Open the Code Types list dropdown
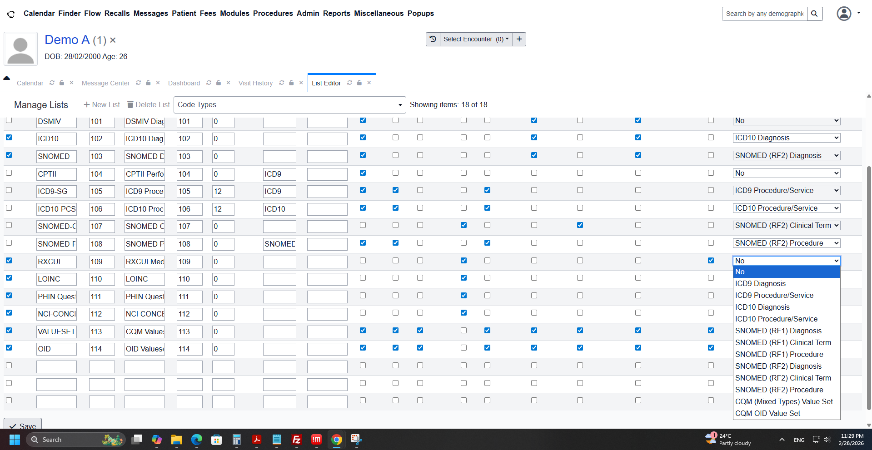Screen dimensions: 872x450 289,105
